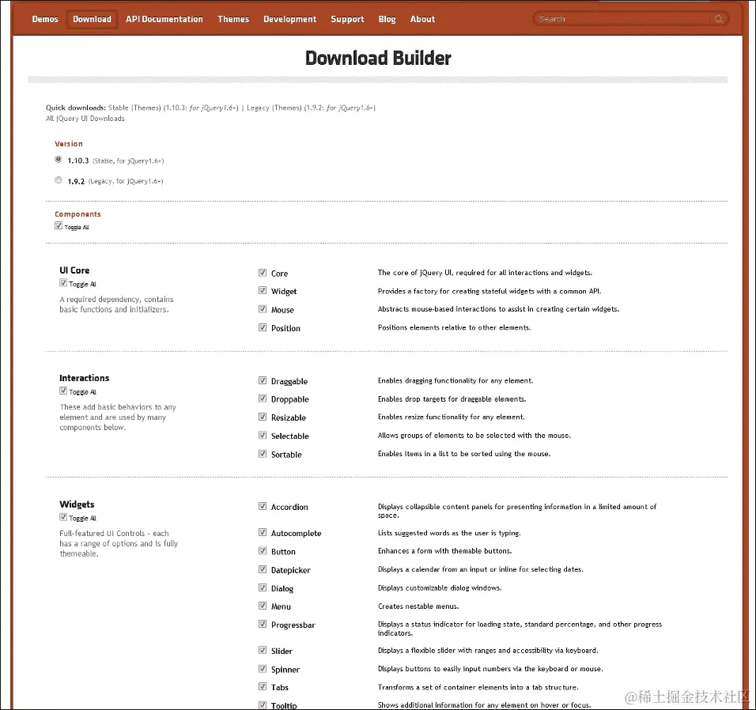
Task: Go to API Documentation
Action: click(164, 19)
